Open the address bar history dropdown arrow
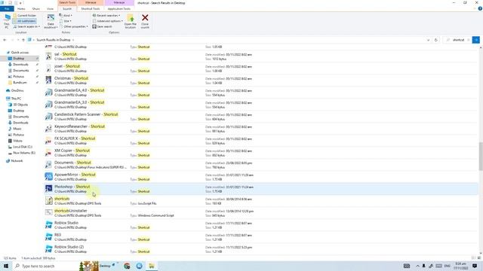483x271 pixels. (x=428, y=40)
